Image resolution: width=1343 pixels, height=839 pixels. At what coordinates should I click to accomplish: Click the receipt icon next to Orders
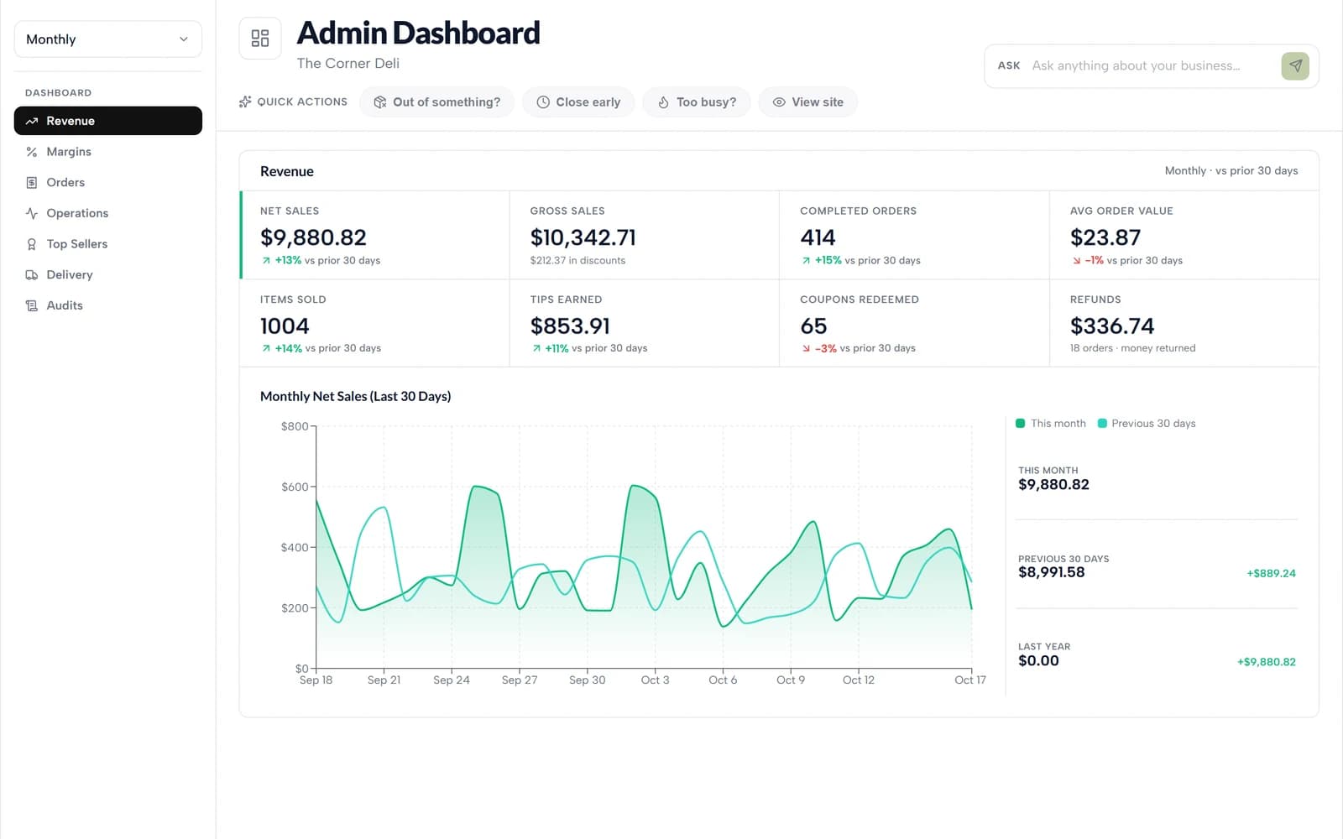(32, 182)
